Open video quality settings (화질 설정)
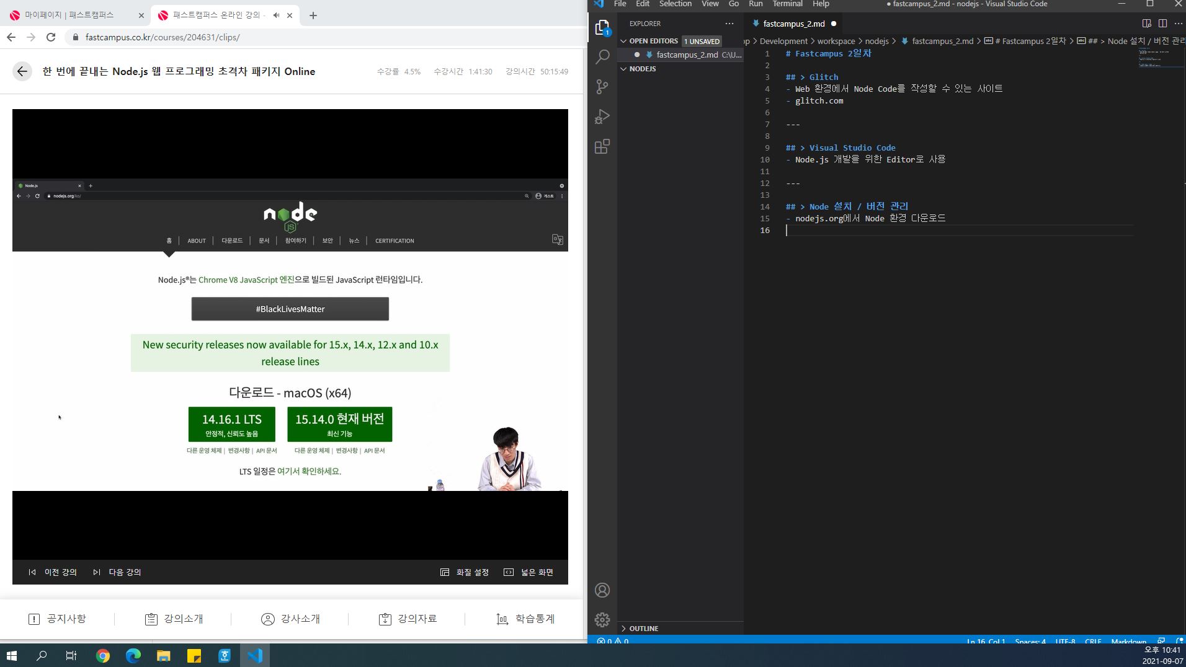Viewport: 1186px width, 667px height. 465,572
